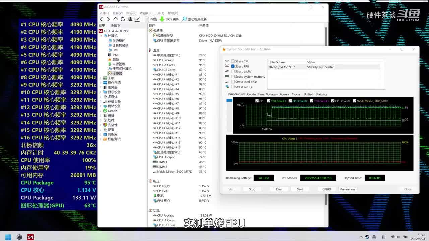Open CPUID from stability test
The image size is (429, 241).
click(327, 189)
